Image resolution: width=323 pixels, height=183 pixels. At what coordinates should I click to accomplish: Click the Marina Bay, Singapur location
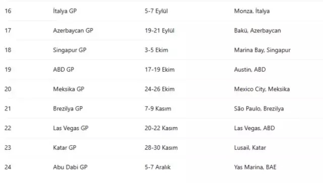tap(262, 50)
